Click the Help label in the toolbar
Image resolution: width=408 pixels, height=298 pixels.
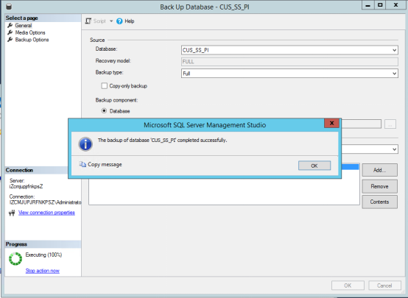click(x=130, y=21)
